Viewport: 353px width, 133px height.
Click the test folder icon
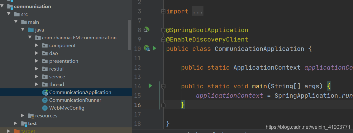(x=24, y=124)
